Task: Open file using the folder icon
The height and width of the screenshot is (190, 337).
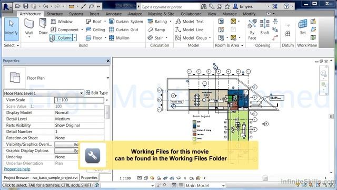Action: [x=18, y=6]
